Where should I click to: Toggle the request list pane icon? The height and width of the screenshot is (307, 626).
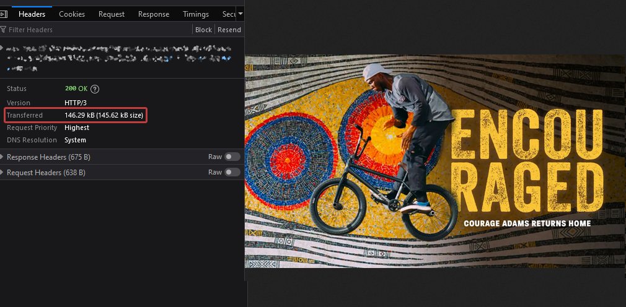pos(3,14)
